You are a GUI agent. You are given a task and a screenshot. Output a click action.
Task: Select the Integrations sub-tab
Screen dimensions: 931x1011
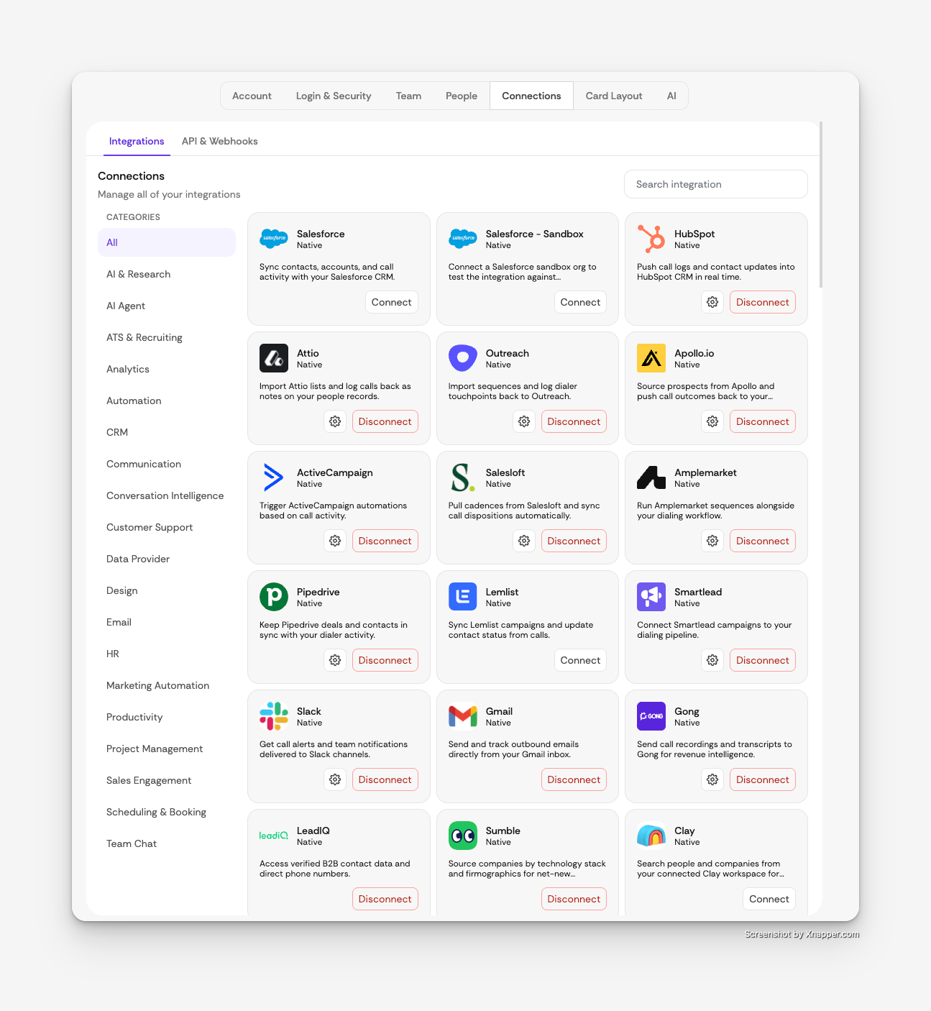137,141
